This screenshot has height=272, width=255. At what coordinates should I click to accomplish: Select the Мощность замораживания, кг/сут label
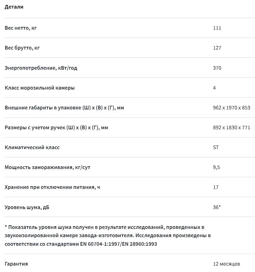pyautogui.click(x=47, y=167)
